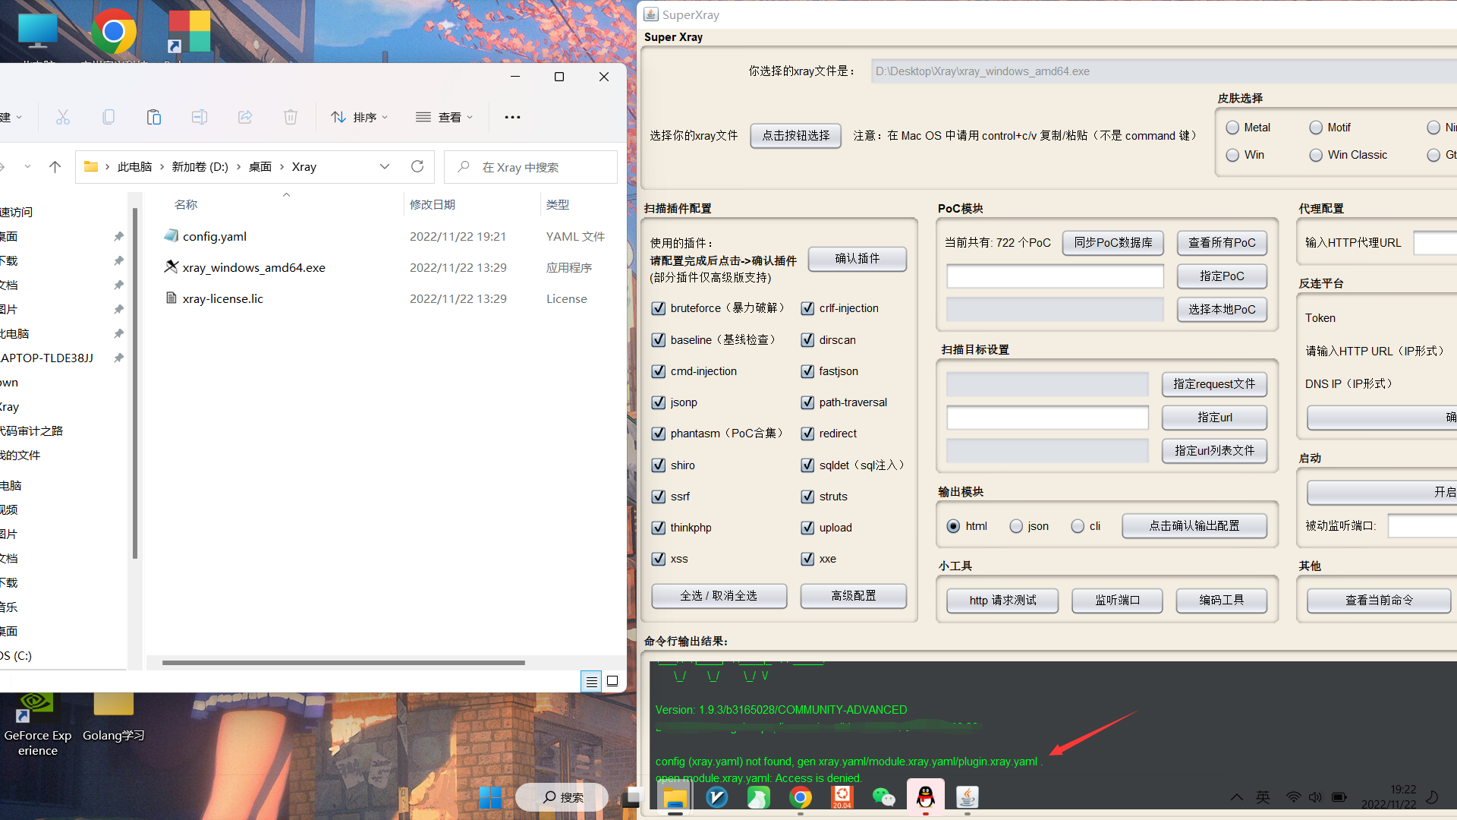Click the Delete icon in Explorer toolbar

tap(290, 117)
